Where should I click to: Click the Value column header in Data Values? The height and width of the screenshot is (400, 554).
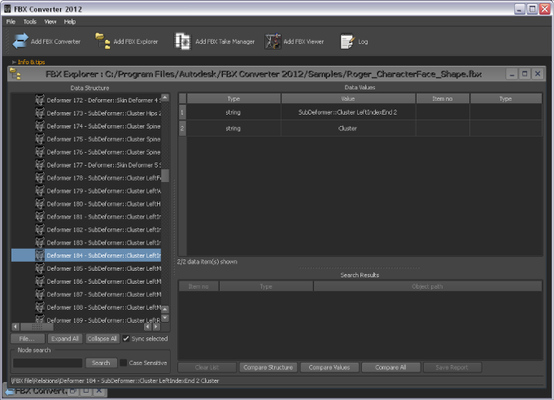click(x=348, y=99)
